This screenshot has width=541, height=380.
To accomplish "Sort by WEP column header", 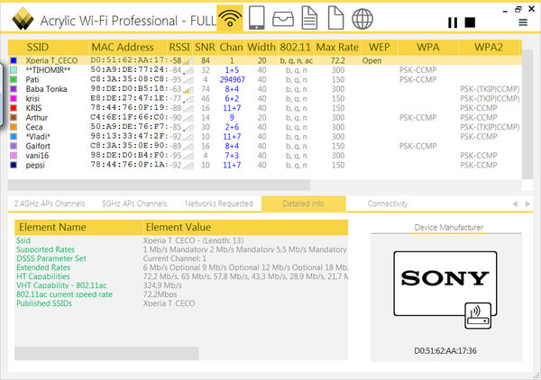I will point(380,47).
